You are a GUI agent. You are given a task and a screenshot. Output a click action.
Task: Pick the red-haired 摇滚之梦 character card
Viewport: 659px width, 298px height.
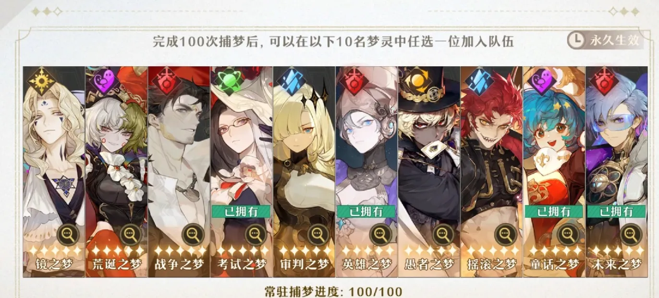coord(491,172)
